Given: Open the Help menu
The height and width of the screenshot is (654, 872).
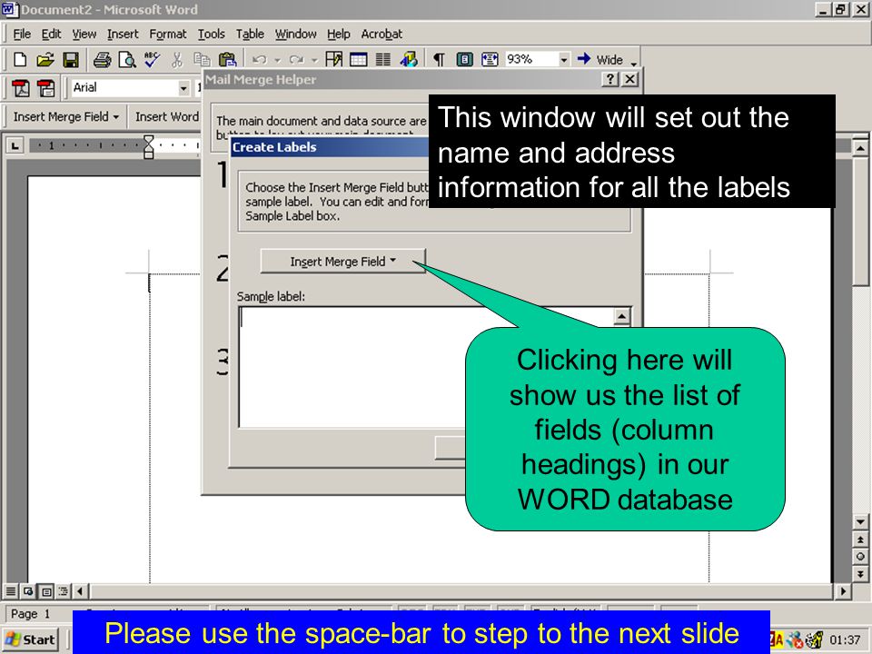Looking at the screenshot, I should (x=338, y=35).
